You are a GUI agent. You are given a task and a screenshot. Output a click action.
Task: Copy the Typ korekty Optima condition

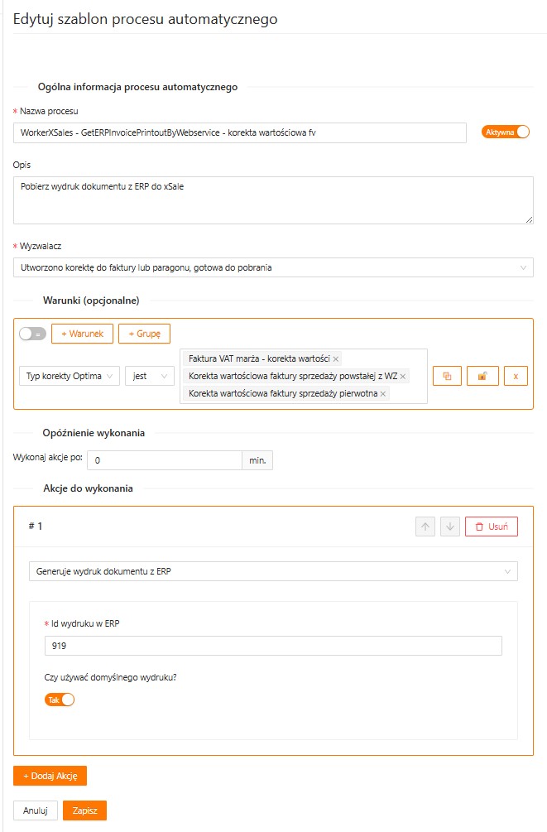pos(447,376)
